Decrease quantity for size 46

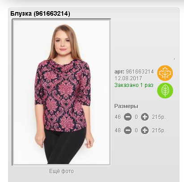(x=128, y=117)
